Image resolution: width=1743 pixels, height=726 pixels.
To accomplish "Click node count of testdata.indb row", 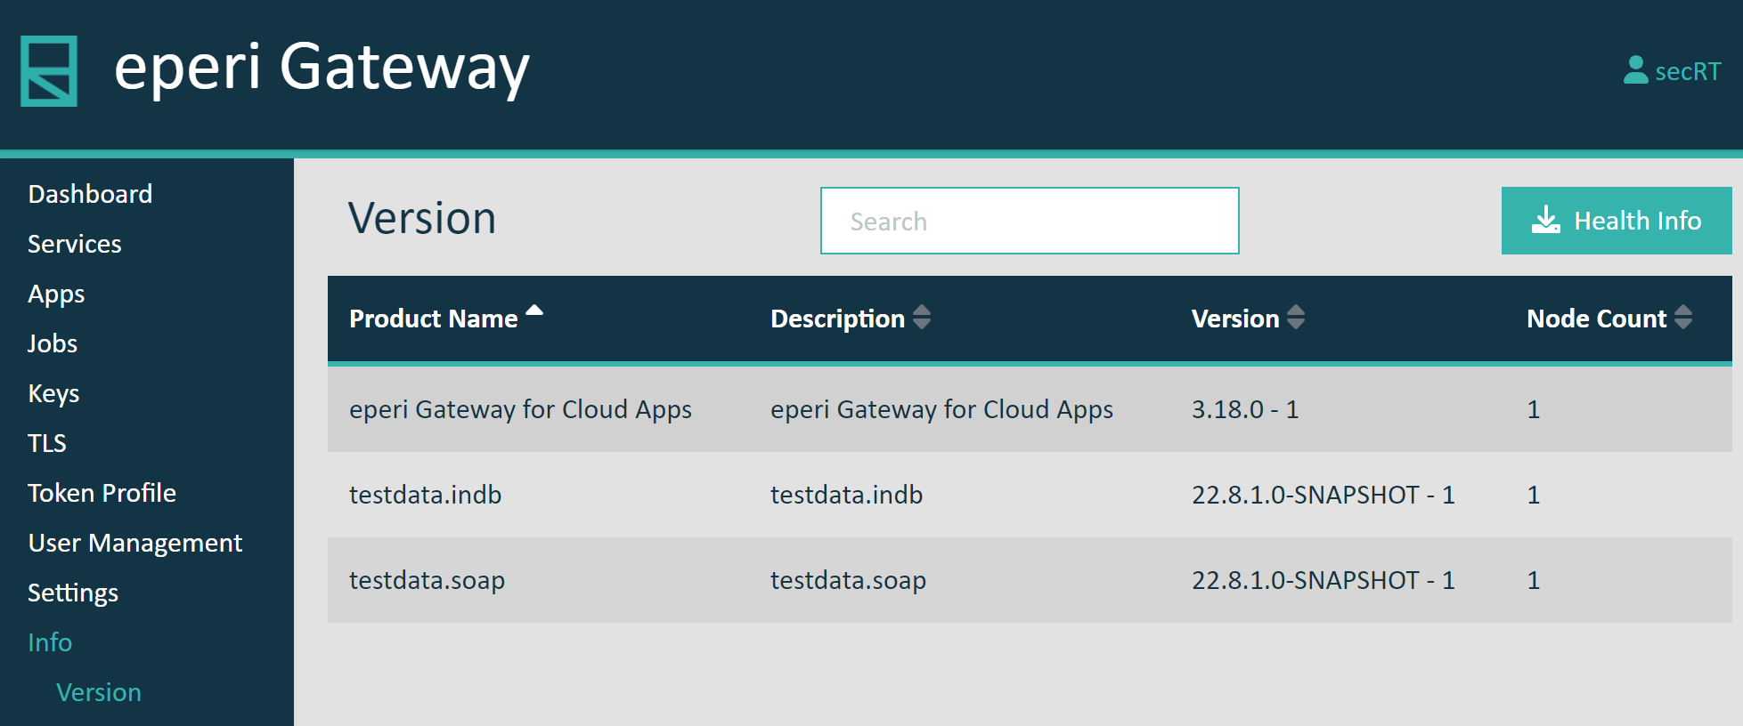I will 1534,495.
